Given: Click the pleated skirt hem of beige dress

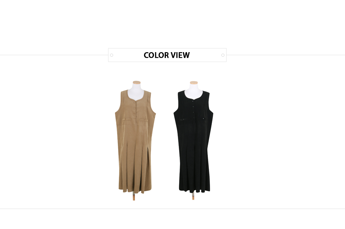Looking at the screenshot, I should 135,191.
